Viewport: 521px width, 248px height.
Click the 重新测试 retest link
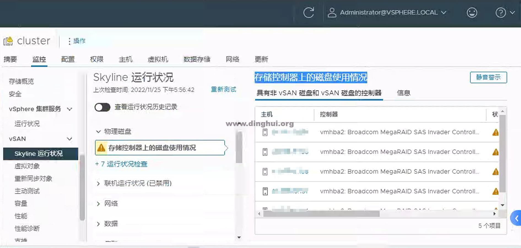coord(223,89)
